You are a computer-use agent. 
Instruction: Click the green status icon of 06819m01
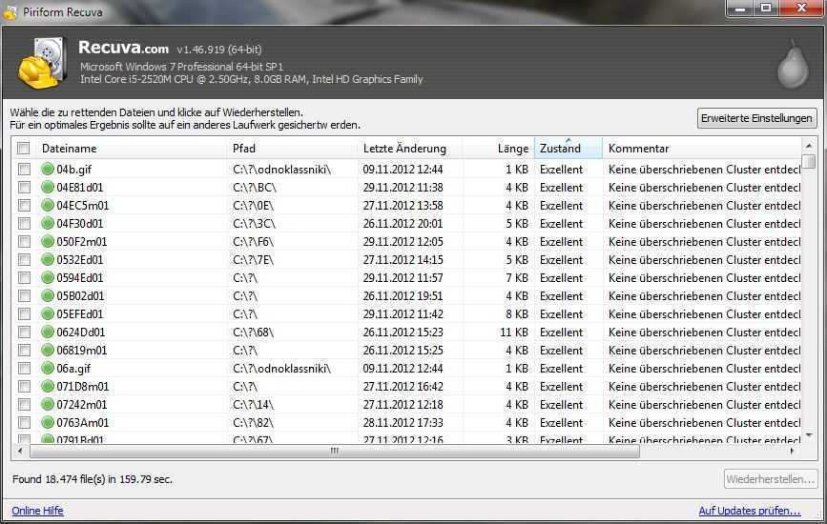pos(48,350)
